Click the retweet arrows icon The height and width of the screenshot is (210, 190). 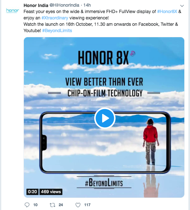[x=53, y=205]
